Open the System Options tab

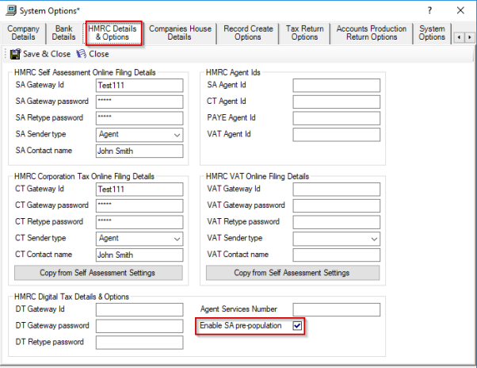[432, 33]
